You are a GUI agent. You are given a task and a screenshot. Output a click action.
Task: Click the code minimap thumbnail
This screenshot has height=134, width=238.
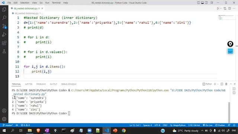coord(226,17)
